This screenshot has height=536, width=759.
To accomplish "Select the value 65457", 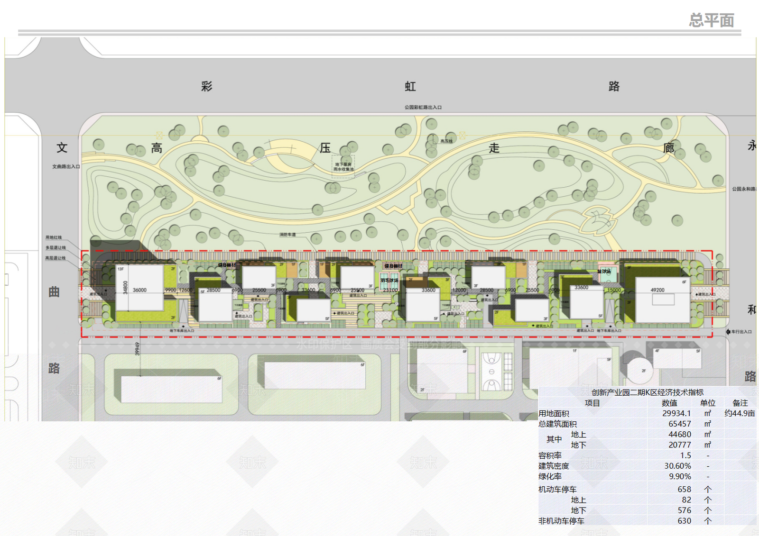I will 680,424.
